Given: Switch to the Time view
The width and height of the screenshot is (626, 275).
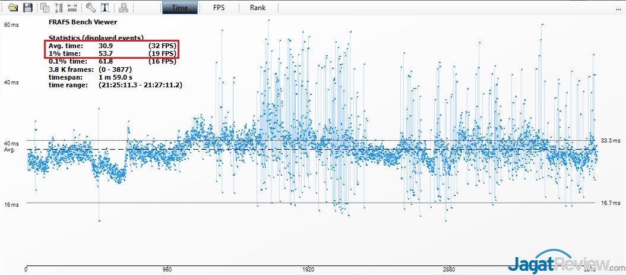Looking at the screenshot, I should coord(180,8).
